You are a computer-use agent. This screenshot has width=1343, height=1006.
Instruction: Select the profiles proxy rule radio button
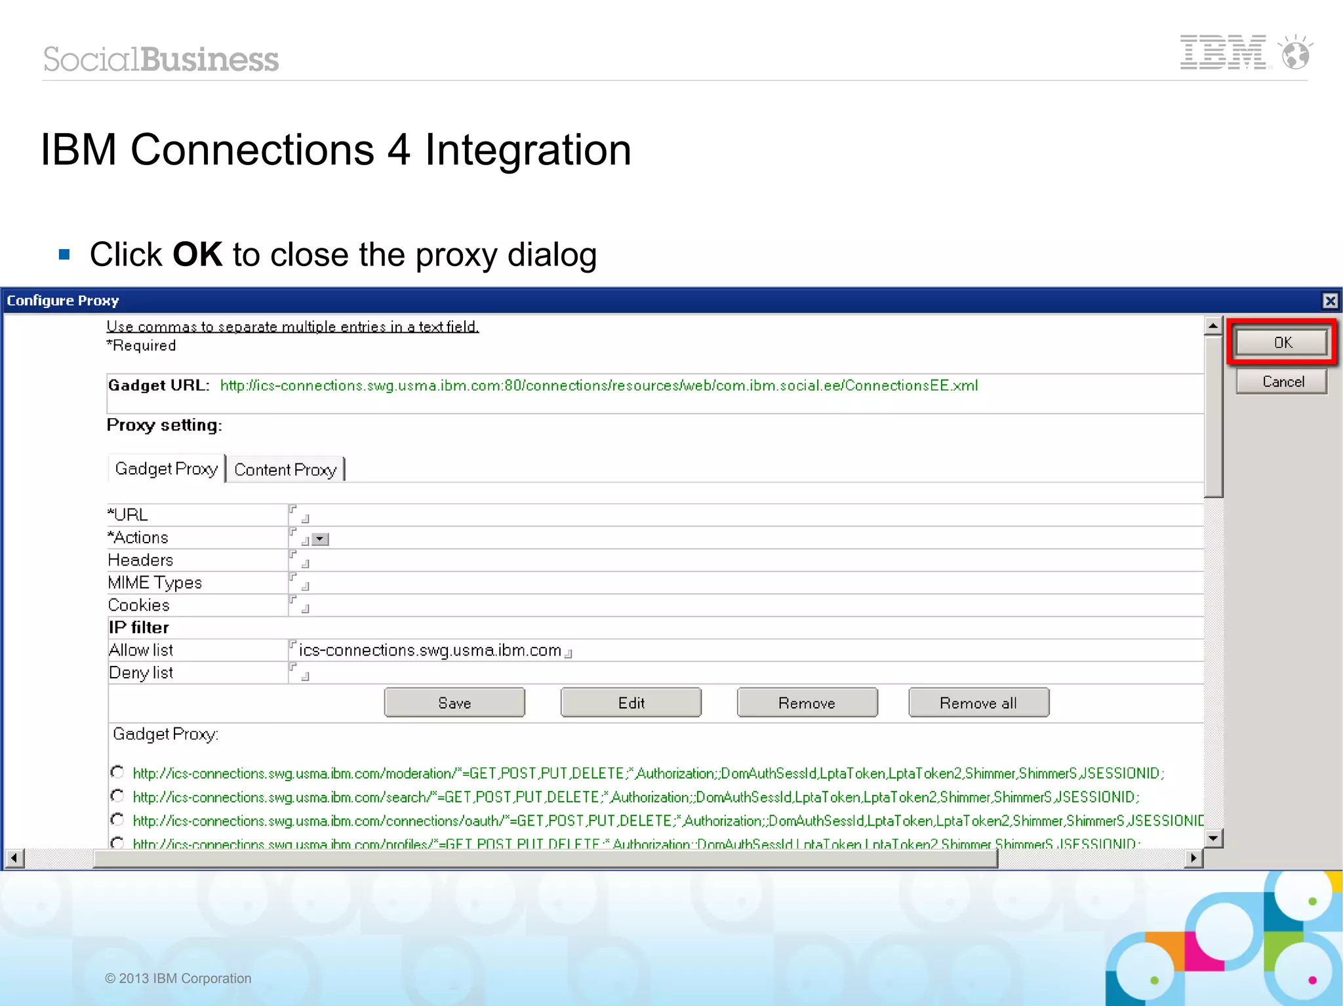click(x=117, y=842)
